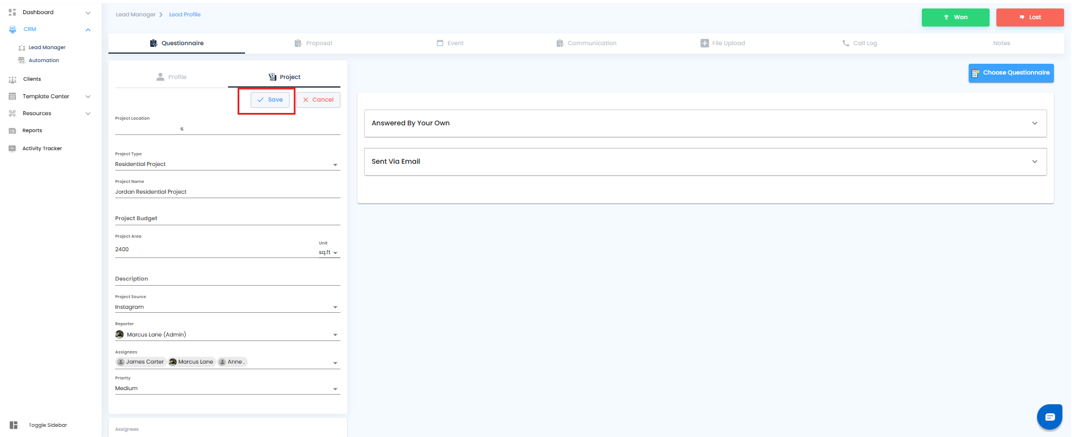Click the thumbs-down icon on Lost button

click(1022, 18)
